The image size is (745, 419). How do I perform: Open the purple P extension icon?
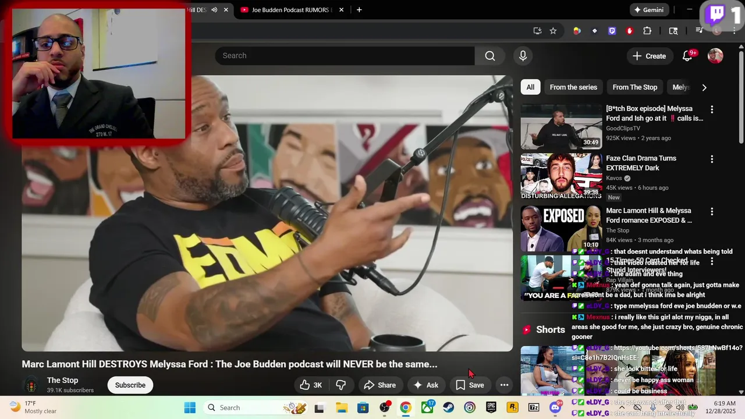point(612,31)
